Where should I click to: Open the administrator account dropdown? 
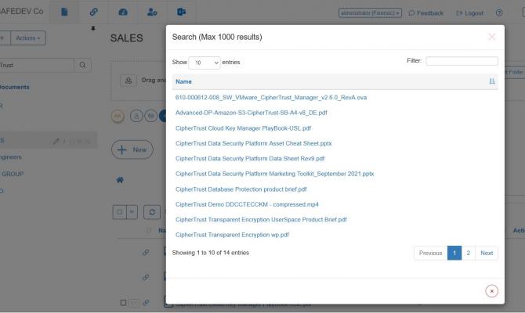tap(370, 13)
